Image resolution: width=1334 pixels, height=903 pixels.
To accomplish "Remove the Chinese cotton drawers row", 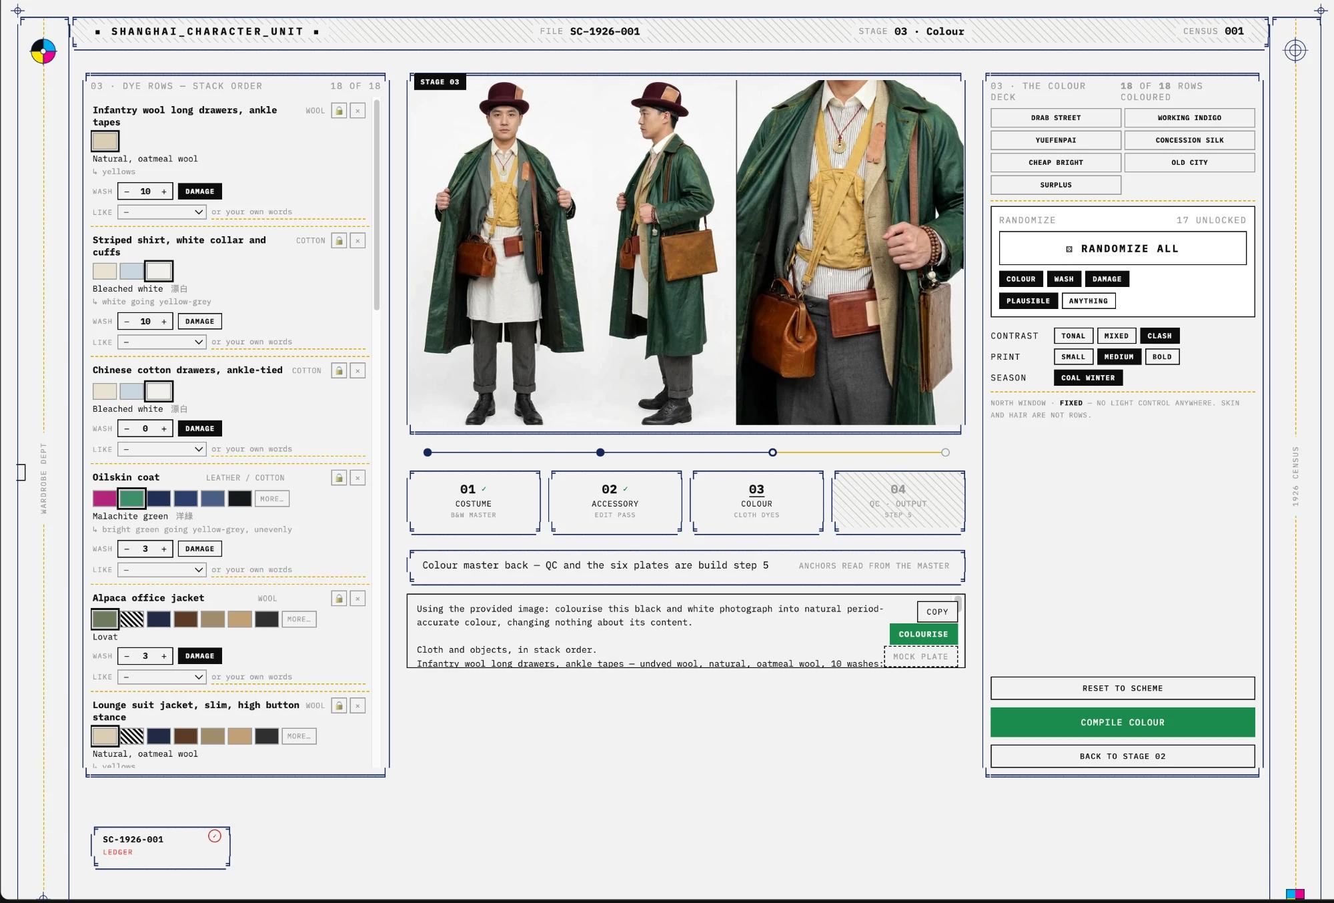I will coord(358,370).
